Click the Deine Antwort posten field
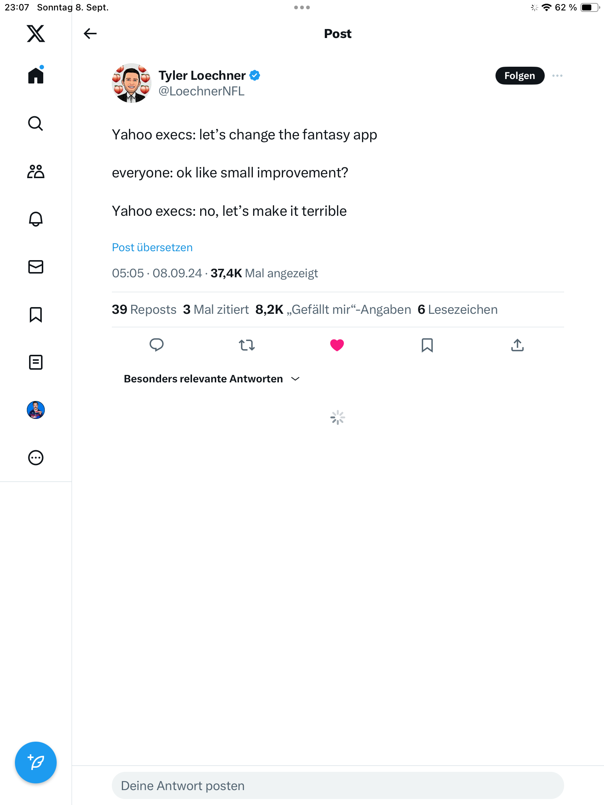 pyautogui.click(x=338, y=786)
